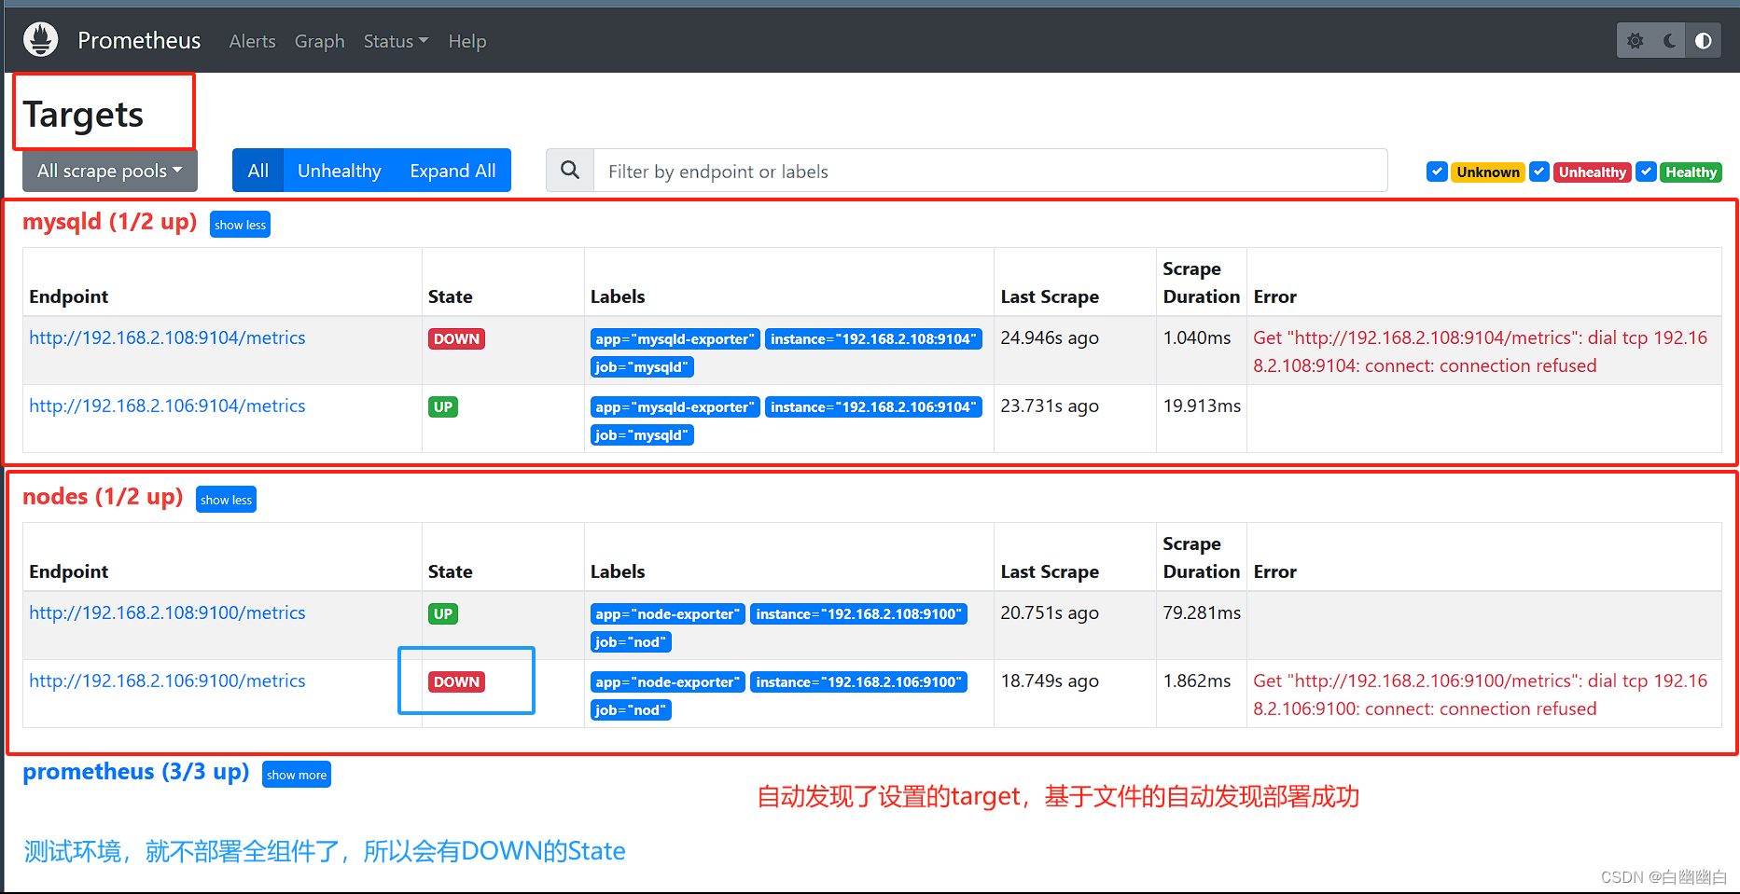Viewport: 1740px width, 894px height.
Task: Switch to light theme sun icon
Action: 1636,41
